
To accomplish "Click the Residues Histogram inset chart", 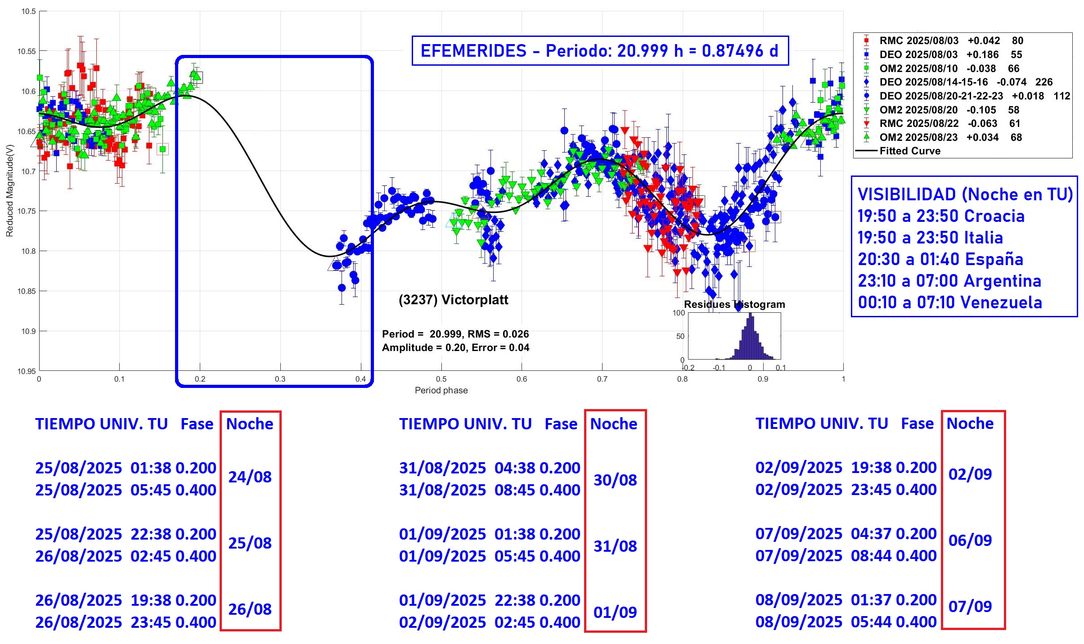I will tap(734, 336).
